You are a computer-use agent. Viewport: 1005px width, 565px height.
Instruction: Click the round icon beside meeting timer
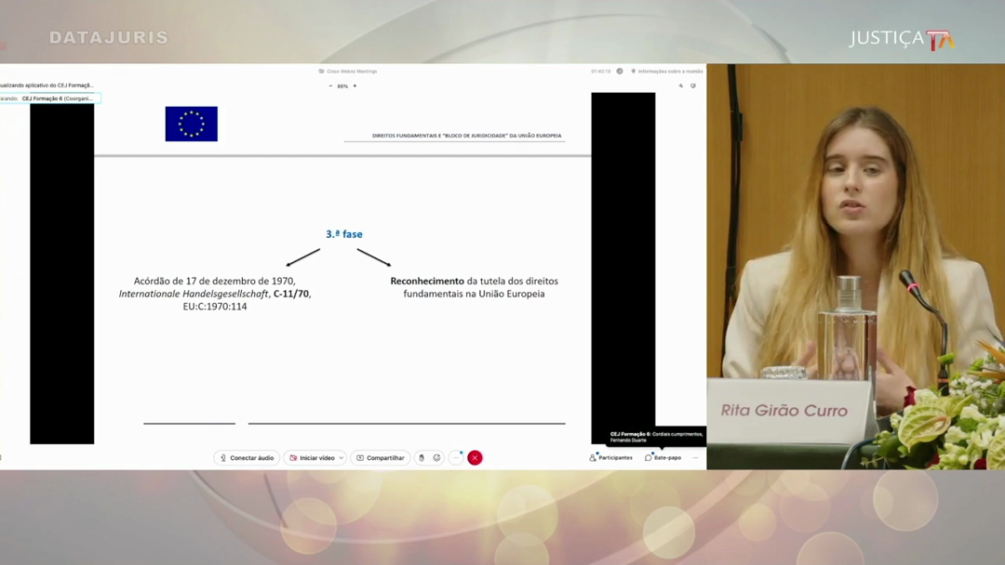(x=620, y=72)
